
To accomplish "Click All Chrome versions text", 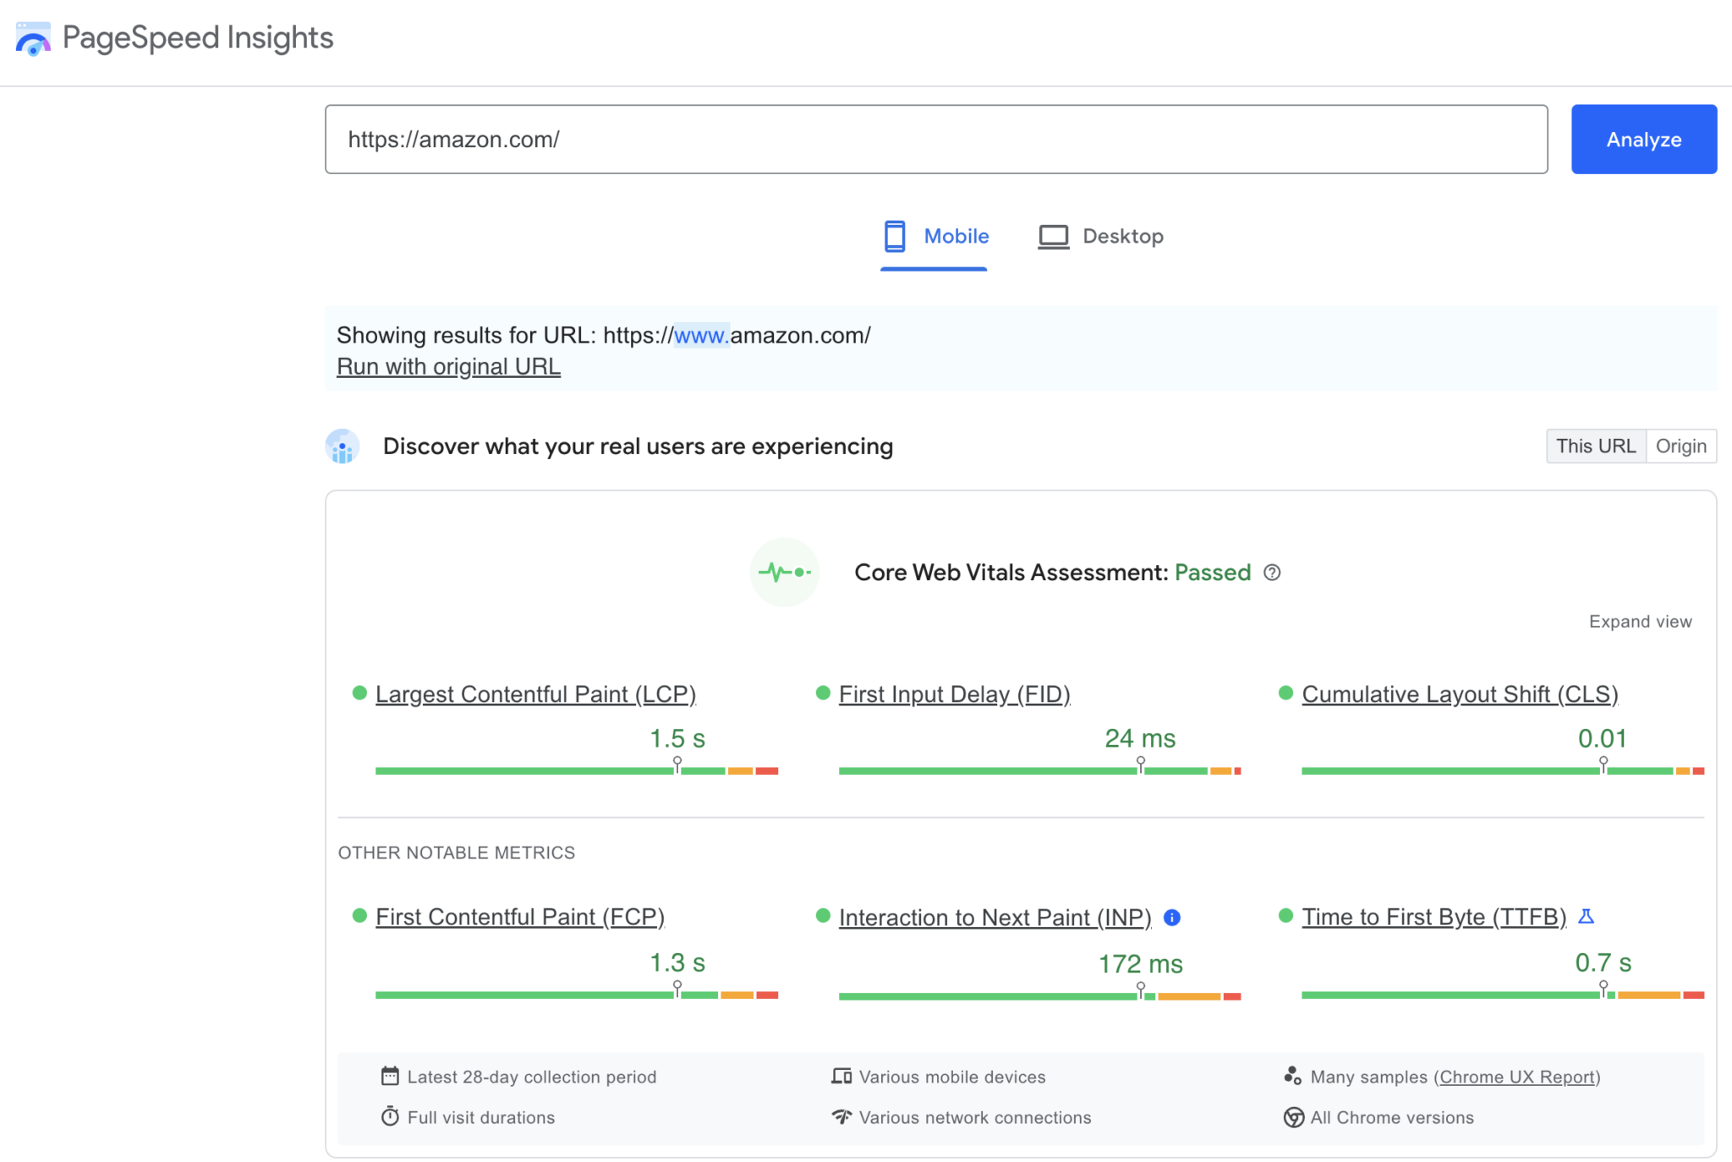I will point(1392,1118).
